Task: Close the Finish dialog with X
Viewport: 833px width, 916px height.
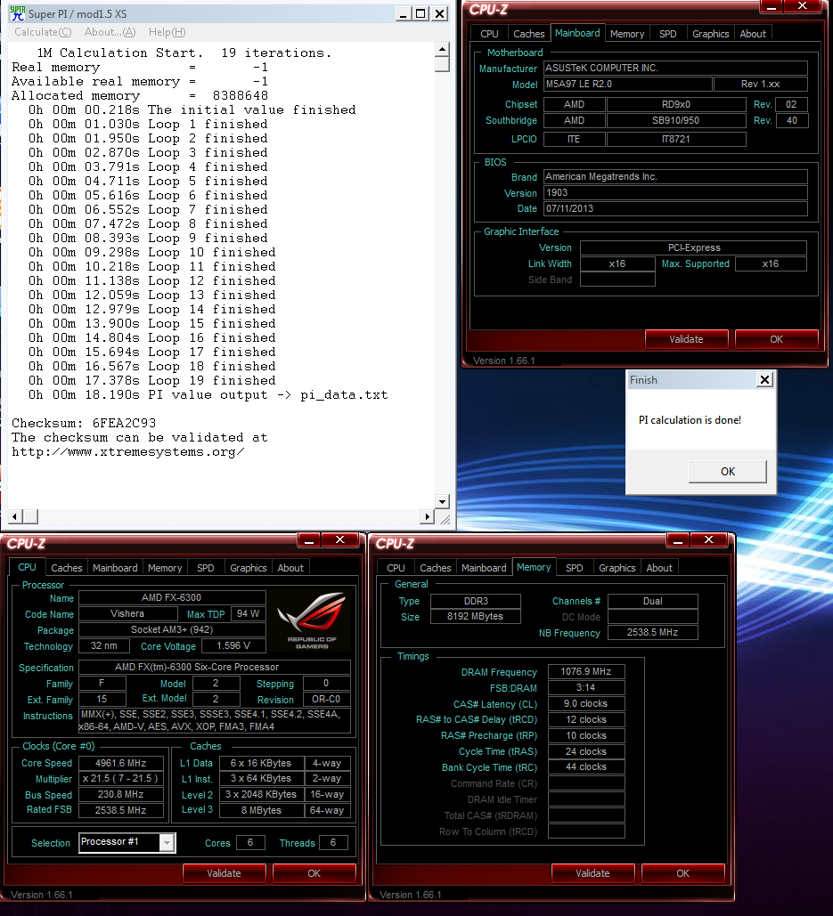Action: tap(764, 380)
